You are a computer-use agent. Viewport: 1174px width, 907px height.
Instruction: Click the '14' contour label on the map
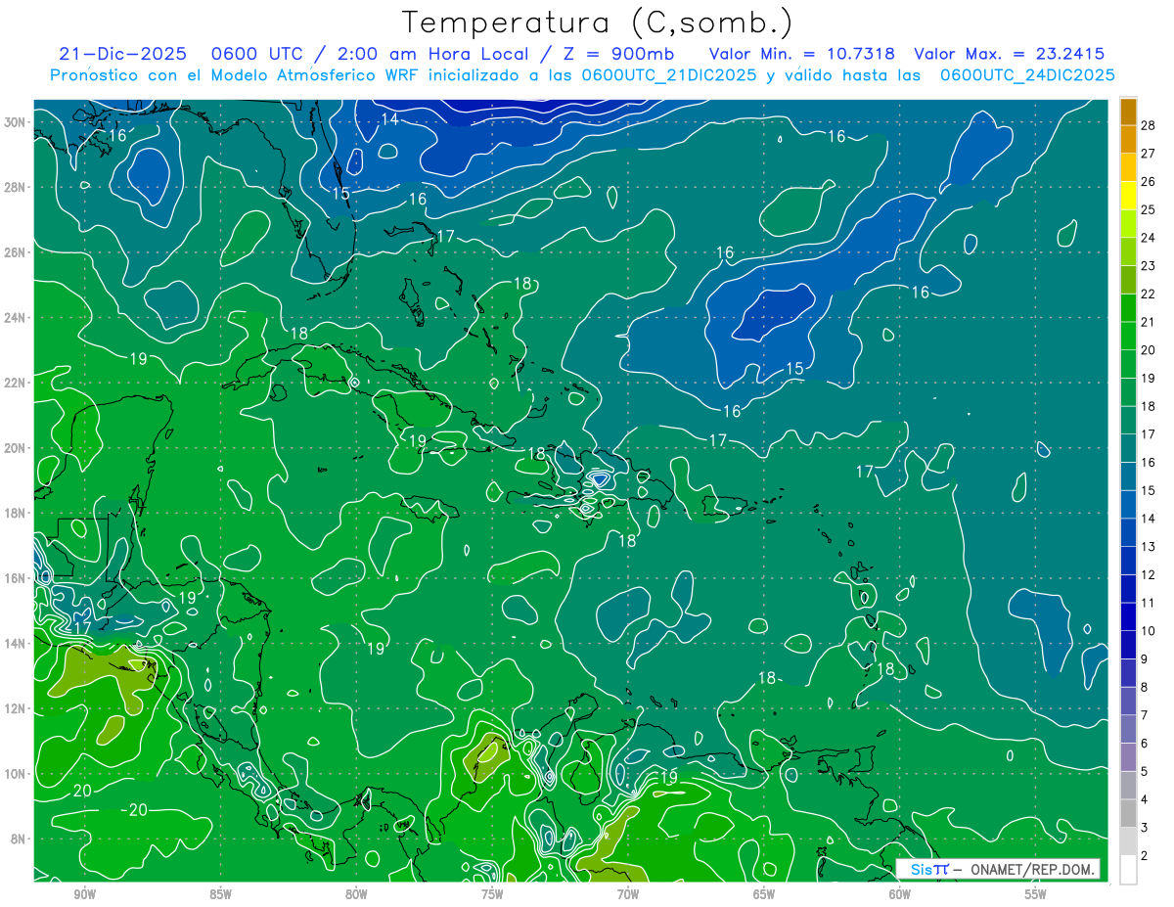point(389,119)
